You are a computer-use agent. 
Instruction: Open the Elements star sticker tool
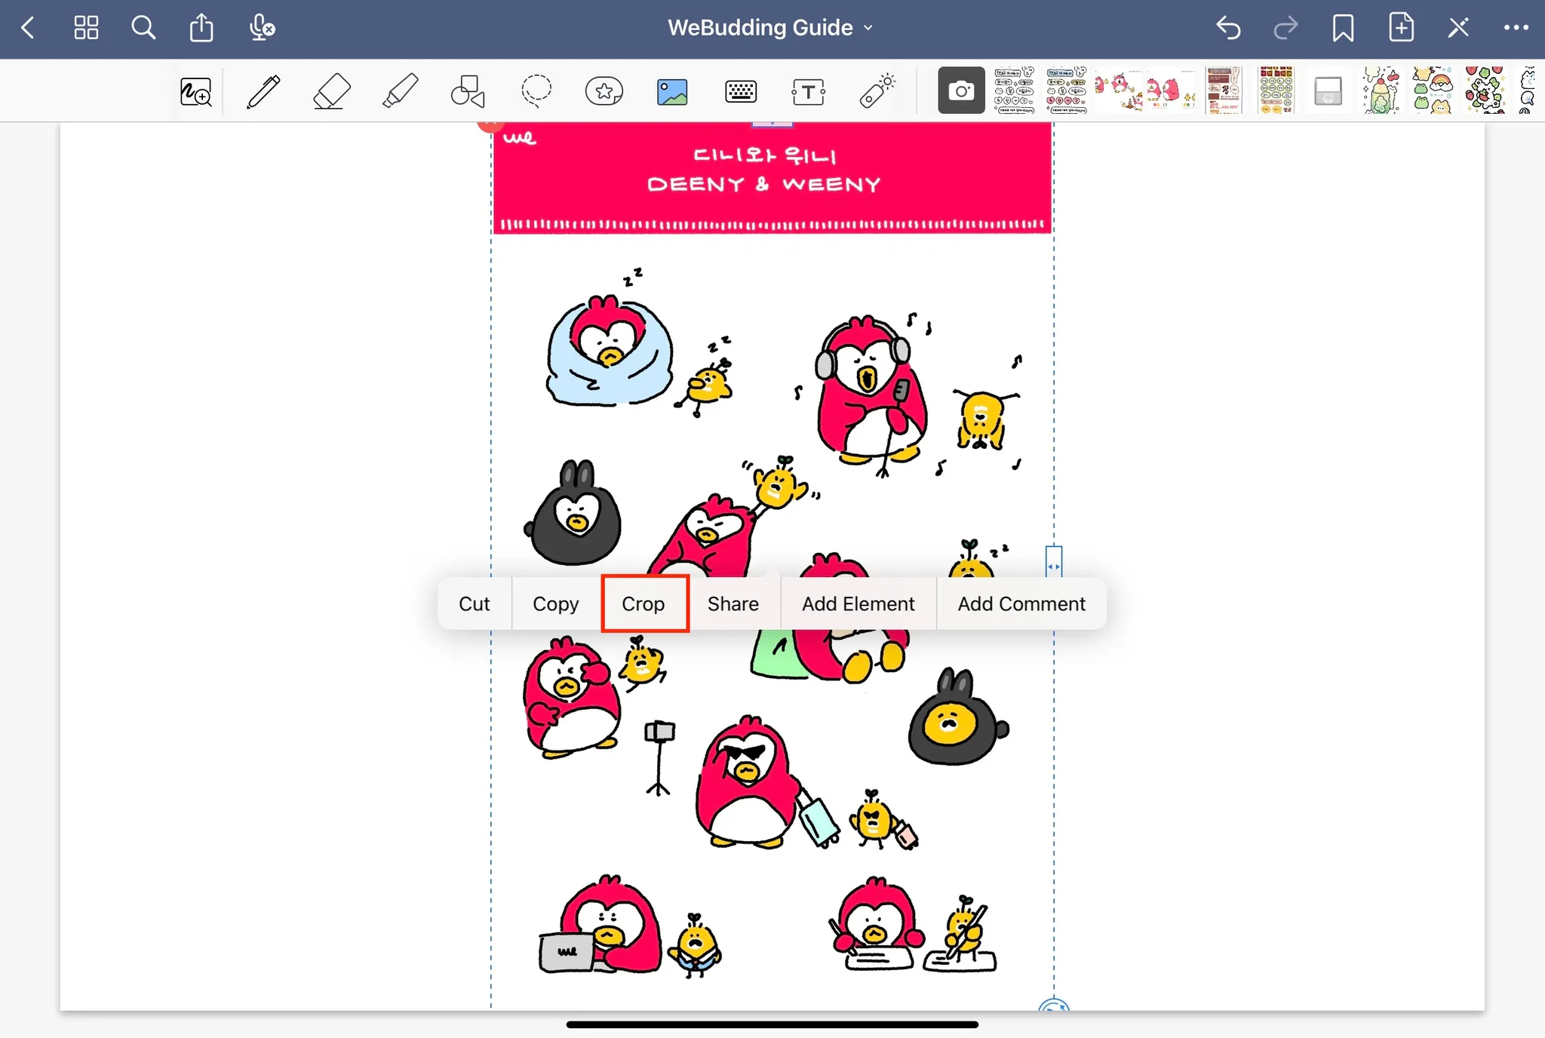tap(604, 92)
